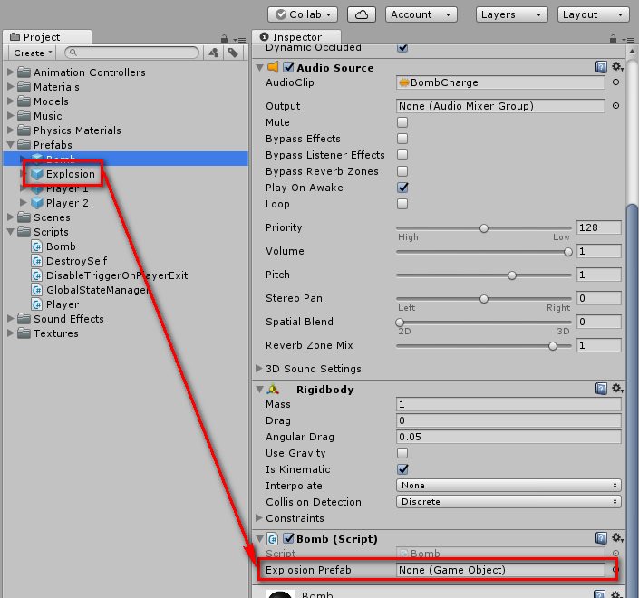
Task: Open Audio Source gear settings menu
Action: (x=617, y=67)
